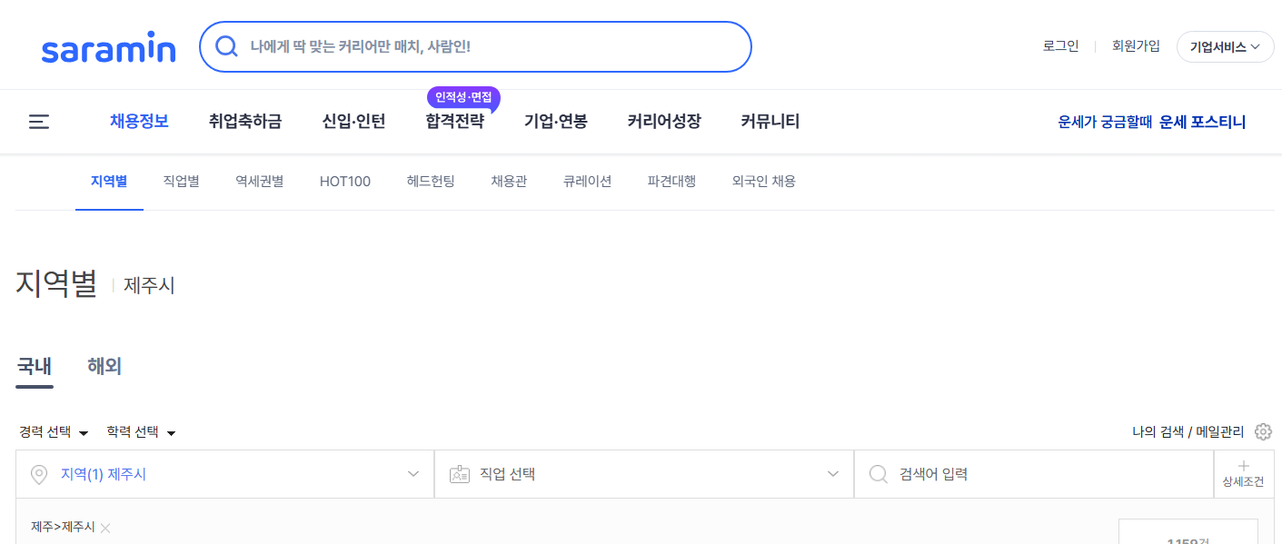Open the hamburger menu icon
The height and width of the screenshot is (544, 1282).
click(38, 122)
